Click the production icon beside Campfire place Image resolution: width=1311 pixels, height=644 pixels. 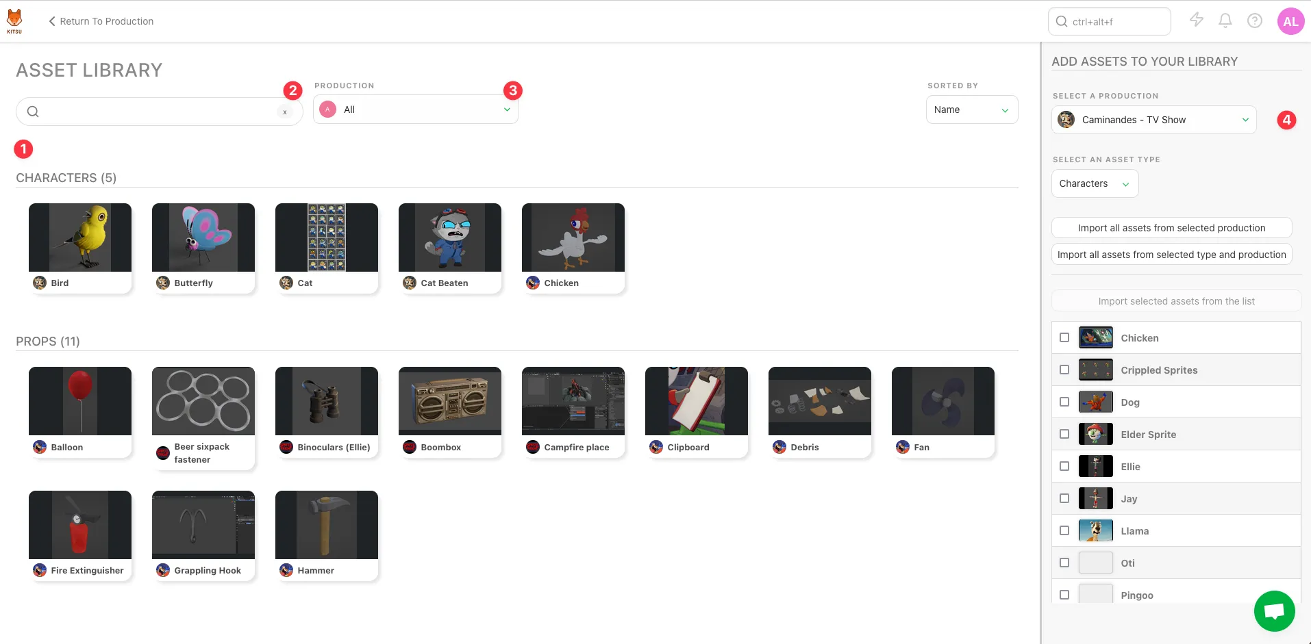pyautogui.click(x=533, y=447)
